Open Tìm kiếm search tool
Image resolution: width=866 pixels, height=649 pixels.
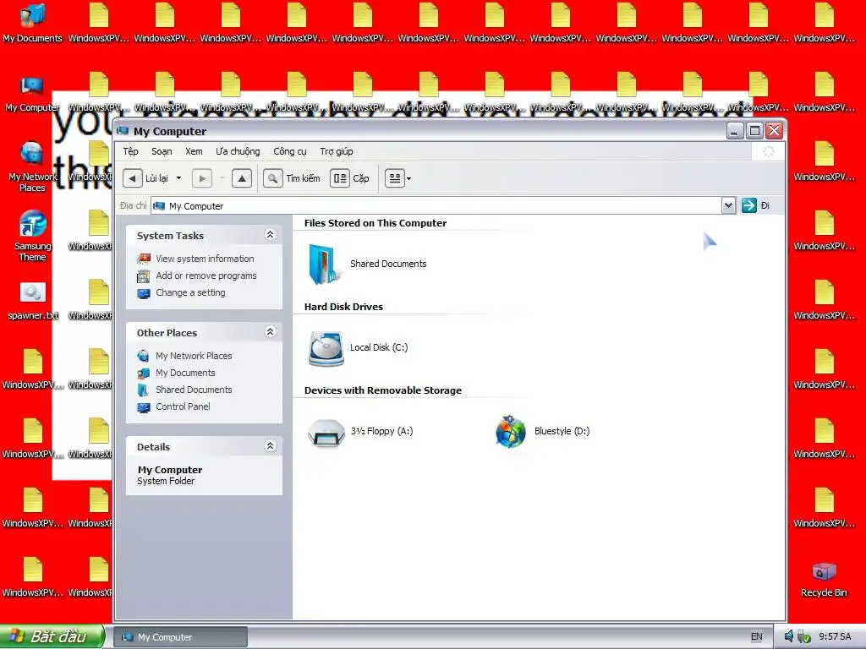[x=292, y=178]
